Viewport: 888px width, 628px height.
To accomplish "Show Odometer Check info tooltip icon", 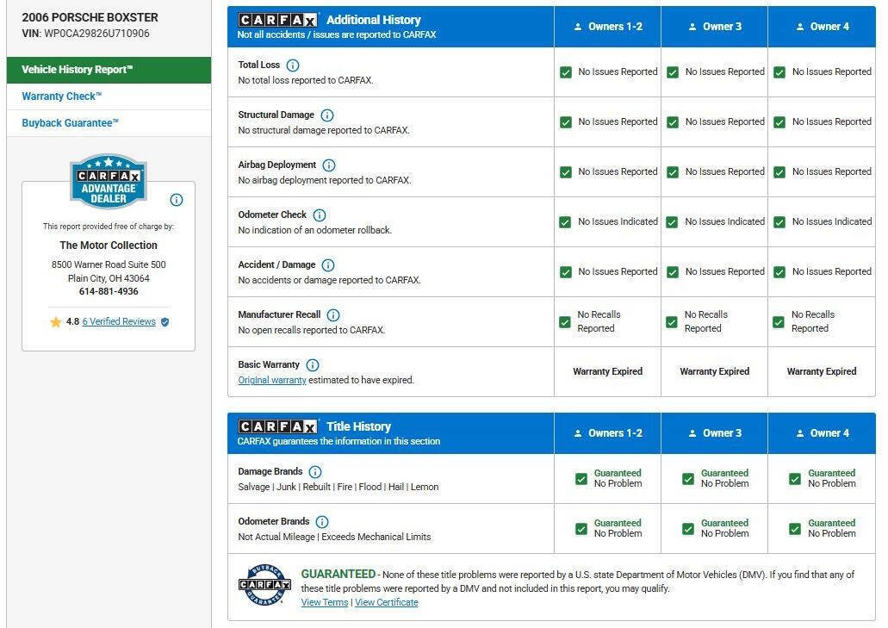I will click(320, 215).
